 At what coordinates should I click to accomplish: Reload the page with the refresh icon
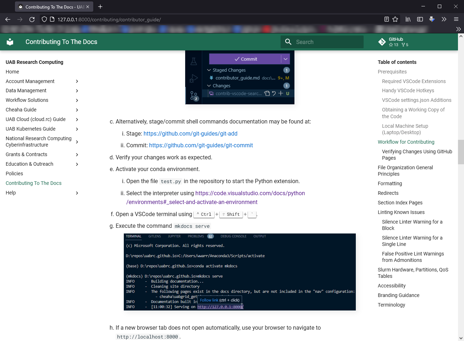pos(32,20)
